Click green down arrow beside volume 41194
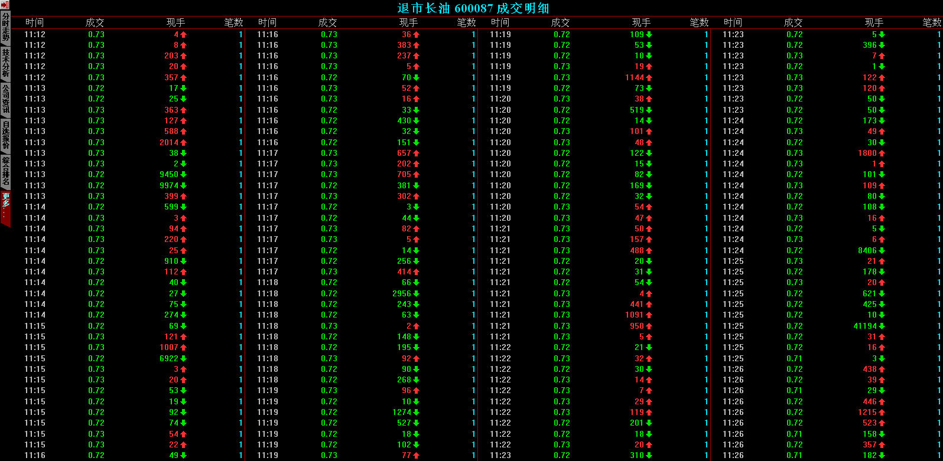The height and width of the screenshot is (461, 943). pos(882,326)
